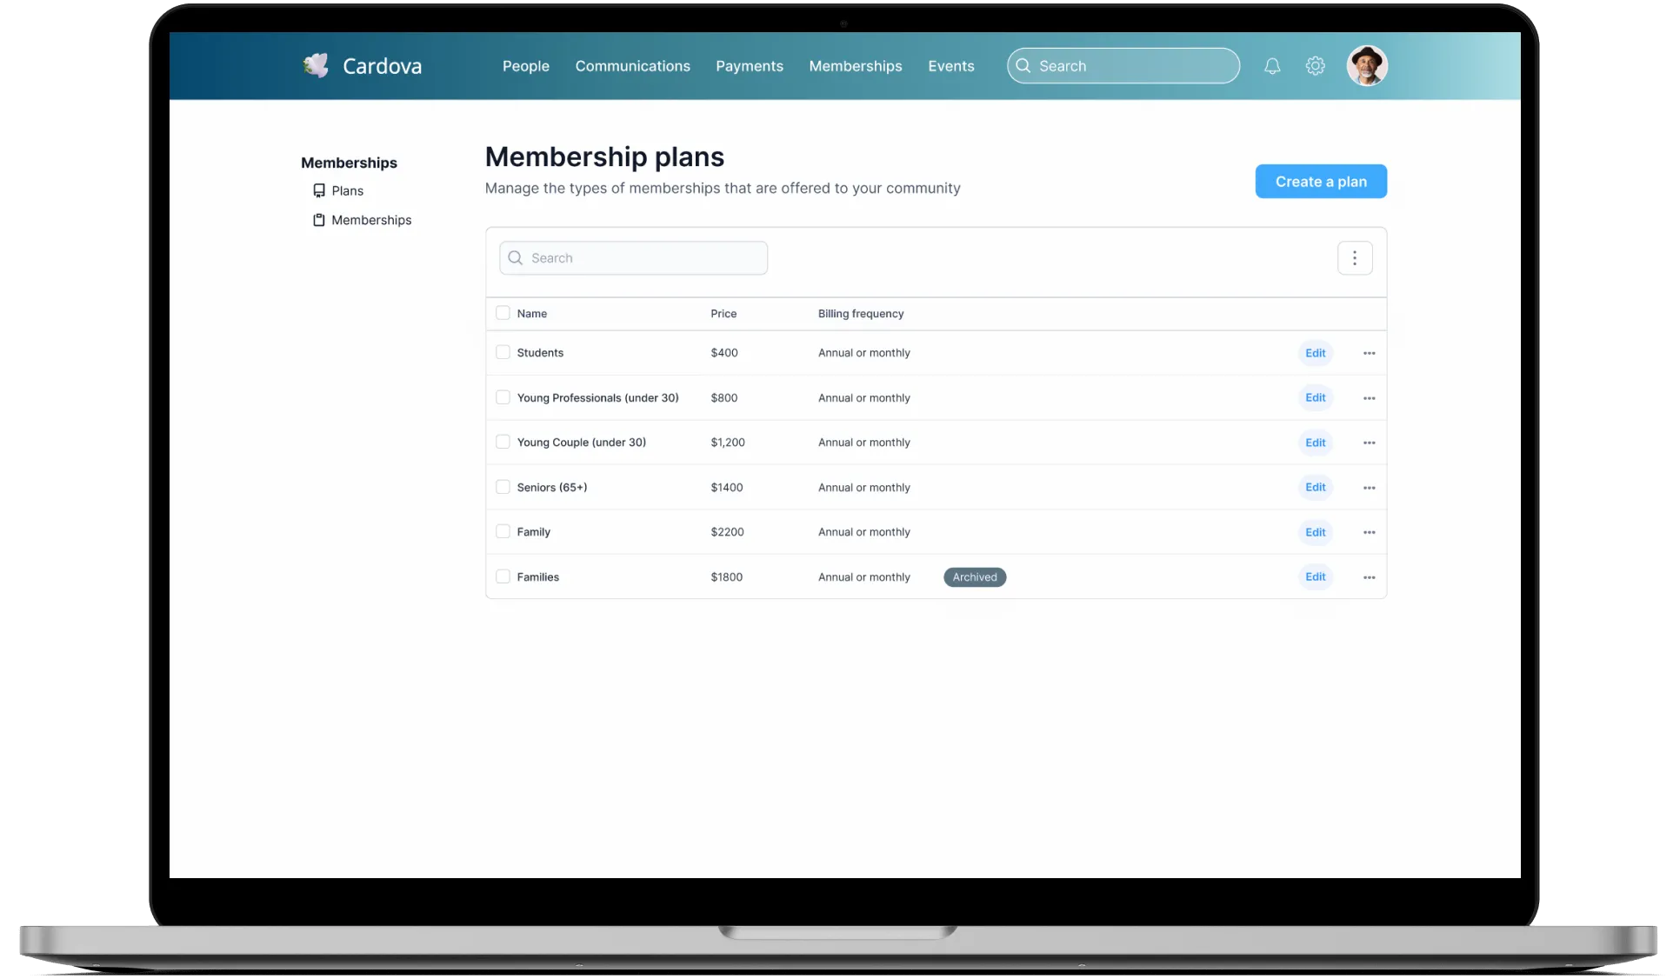Click the Create a plan button

[x=1321, y=182]
